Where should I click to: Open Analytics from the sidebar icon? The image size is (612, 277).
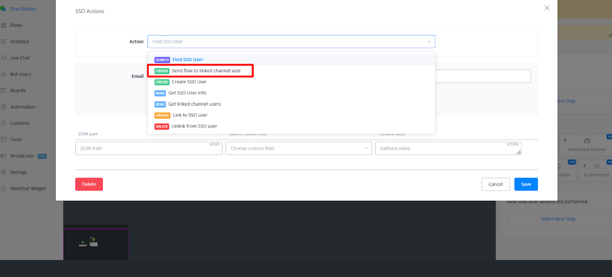[3, 42]
